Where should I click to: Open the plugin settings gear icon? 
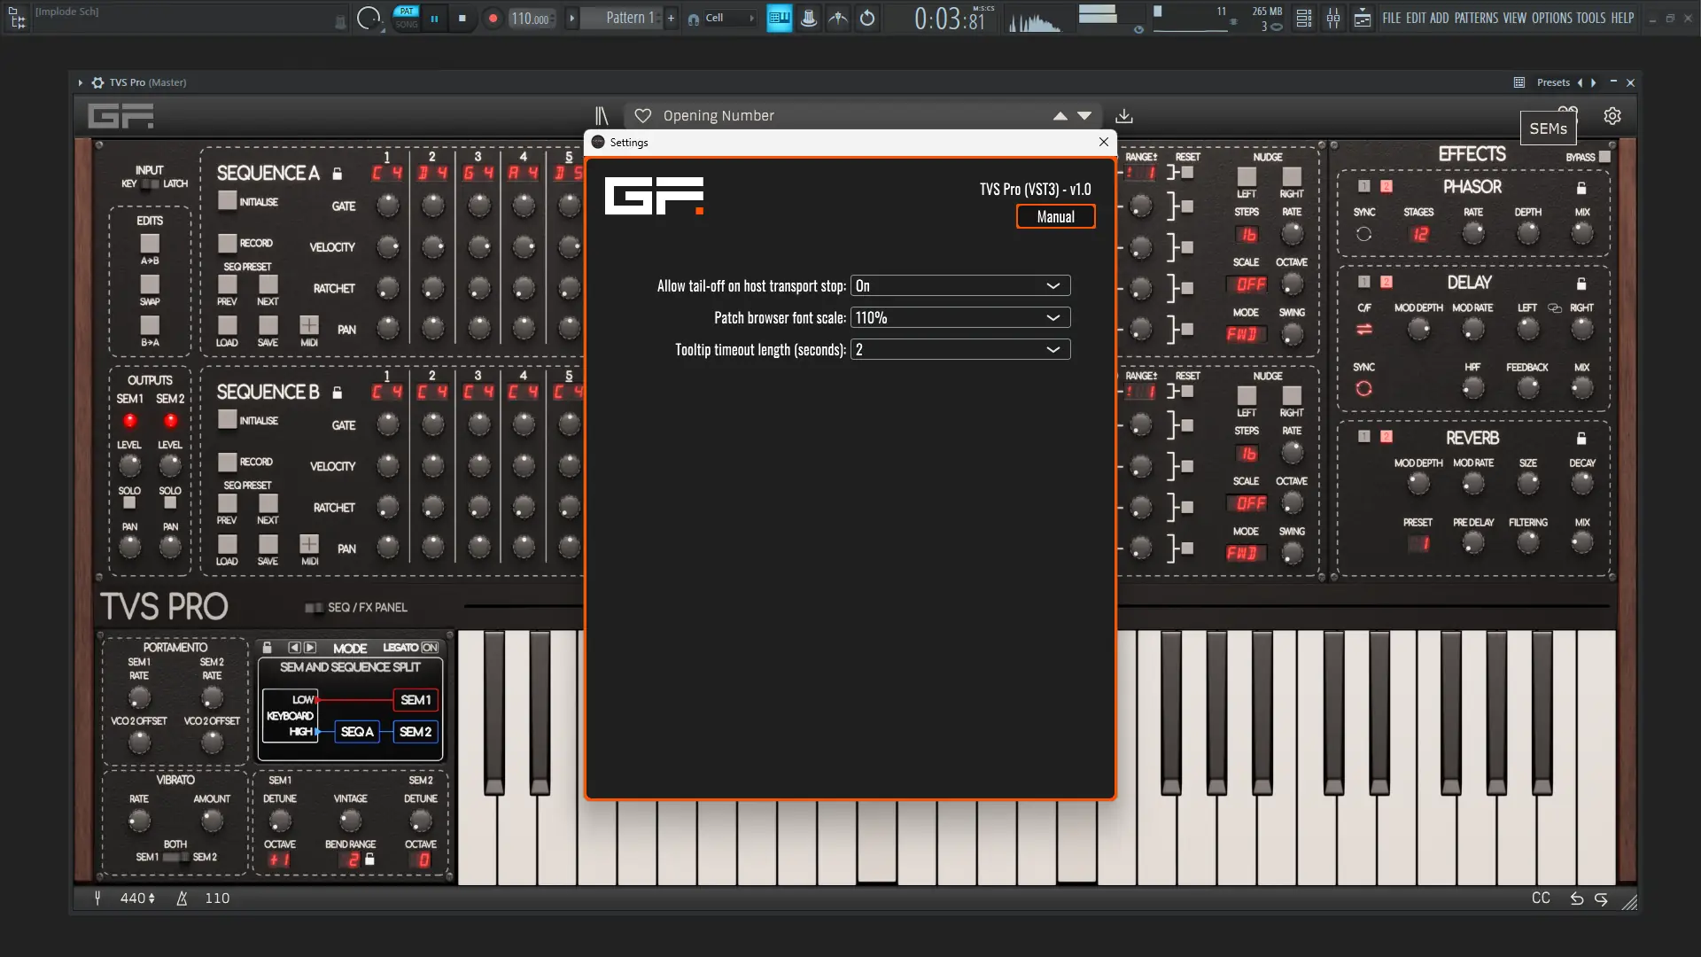click(1612, 116)
